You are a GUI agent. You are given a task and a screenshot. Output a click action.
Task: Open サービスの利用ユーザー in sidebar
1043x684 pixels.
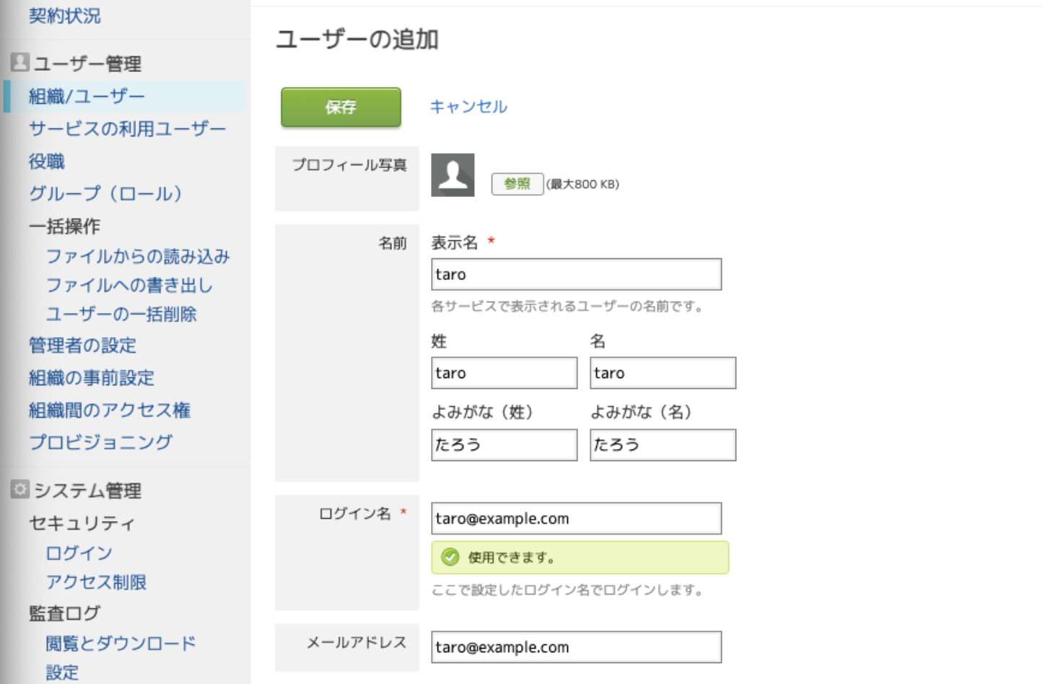pyautogui.click(x=127, y=129)
